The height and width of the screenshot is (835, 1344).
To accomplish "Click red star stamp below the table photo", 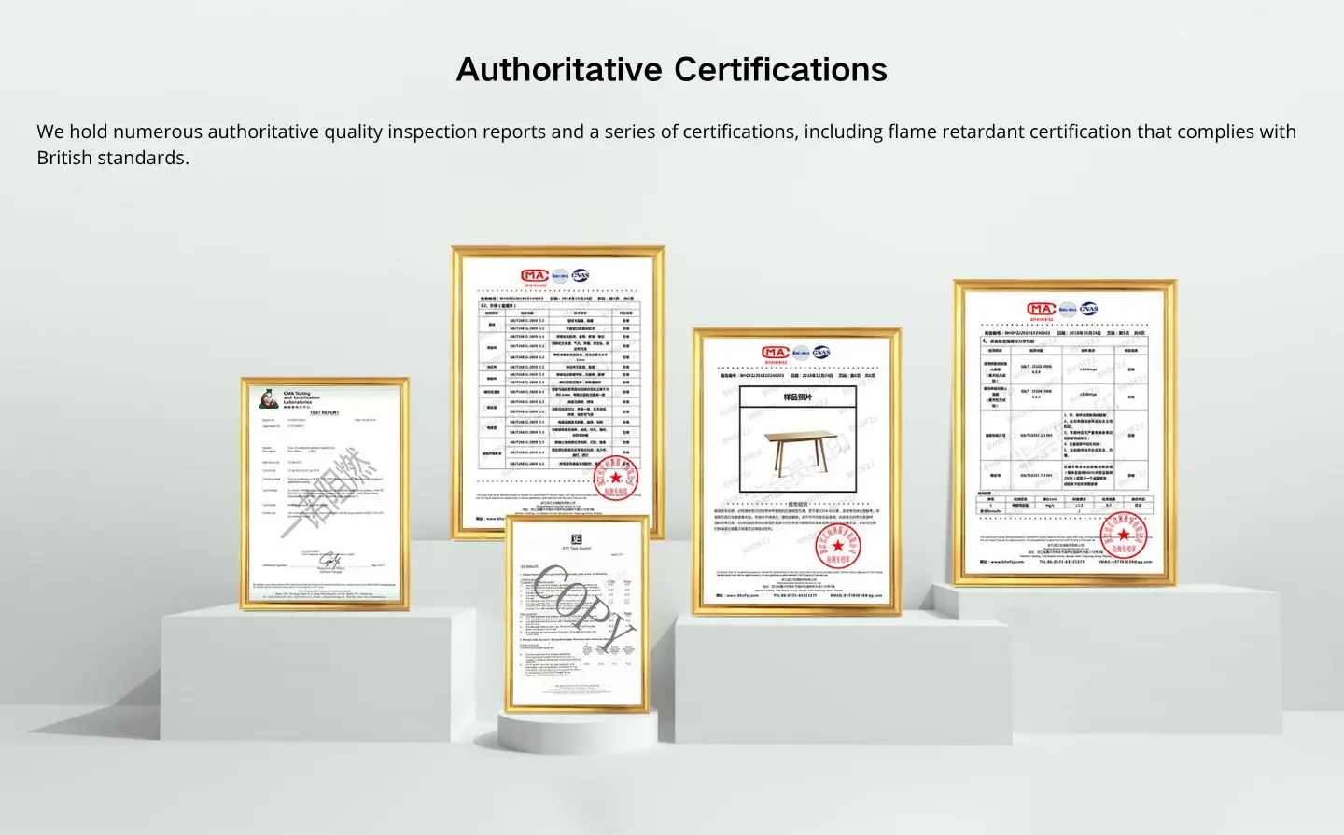I will [837, 545].
